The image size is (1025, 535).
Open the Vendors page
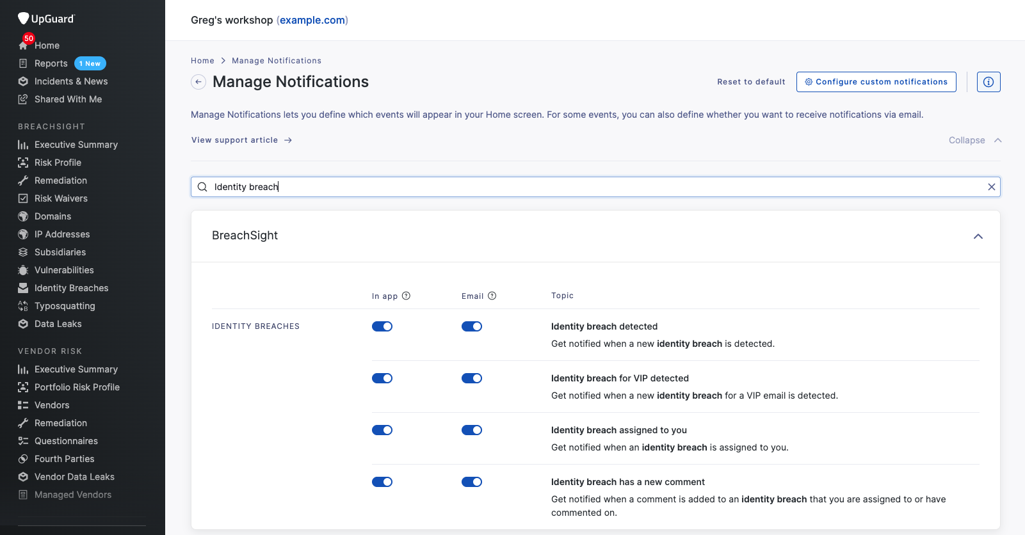[52, 405]
